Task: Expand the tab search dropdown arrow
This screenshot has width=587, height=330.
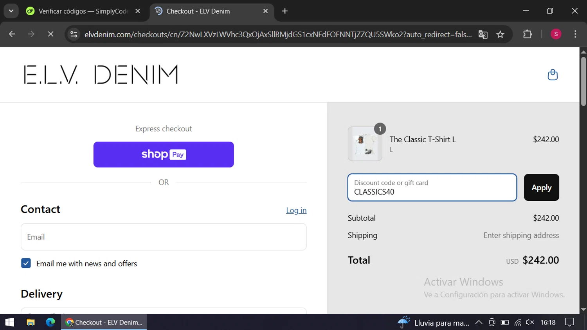Action: click(x=11, y=11)
